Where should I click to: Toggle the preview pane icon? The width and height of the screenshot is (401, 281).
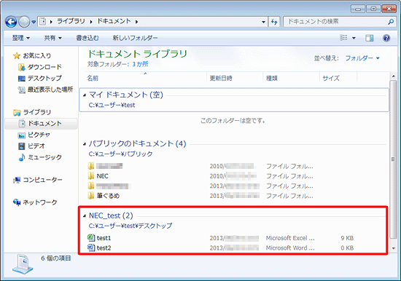tap(370, 38)
